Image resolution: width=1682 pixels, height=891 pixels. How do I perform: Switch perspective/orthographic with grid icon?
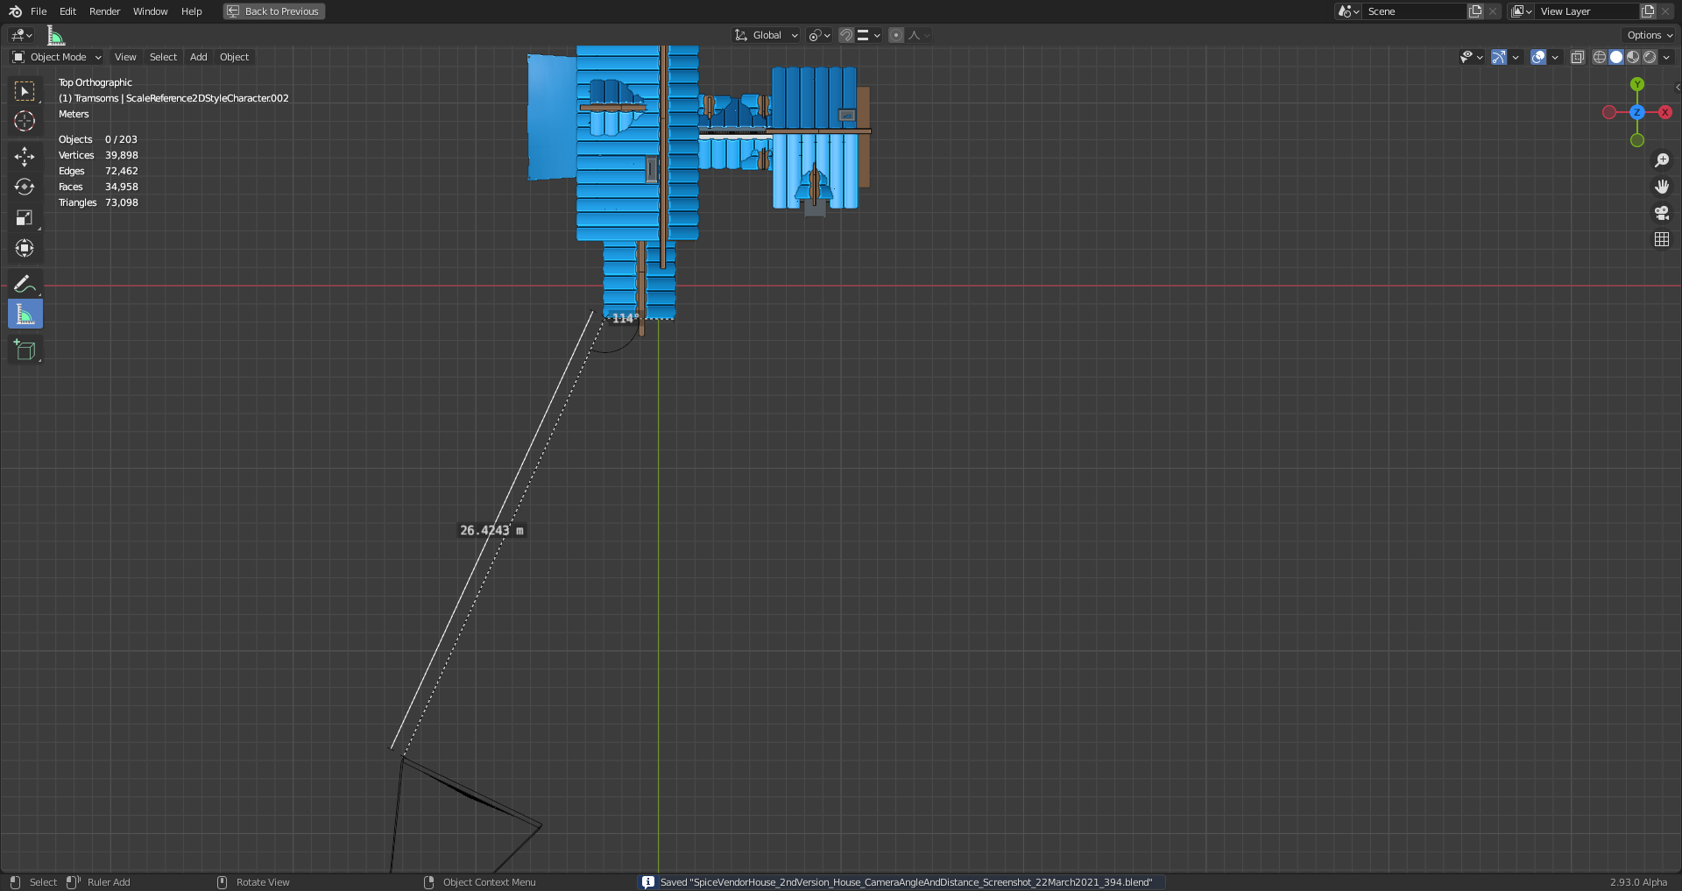[1661, 239]
